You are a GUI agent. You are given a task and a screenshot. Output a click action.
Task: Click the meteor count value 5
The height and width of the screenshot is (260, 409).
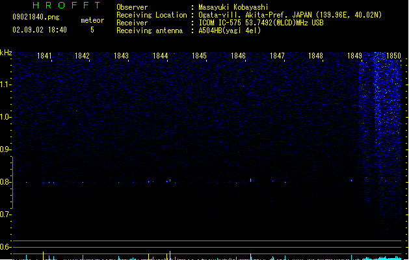click(92, 30)
